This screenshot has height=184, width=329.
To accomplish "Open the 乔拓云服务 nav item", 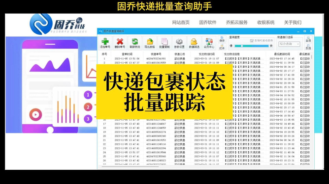I will pos(237,23).
